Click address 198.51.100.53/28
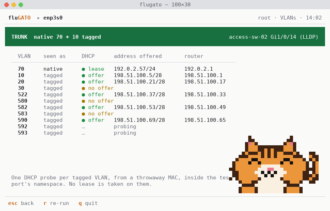Image resolution: width=330 pixels, height=211 pixels. pyautogui.click(x=139, y=107)
